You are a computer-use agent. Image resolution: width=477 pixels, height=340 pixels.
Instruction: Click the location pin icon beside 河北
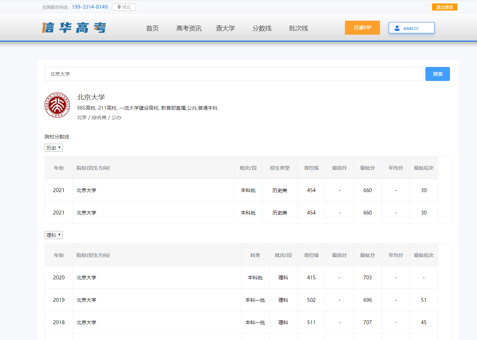click(x=119, y=7)
